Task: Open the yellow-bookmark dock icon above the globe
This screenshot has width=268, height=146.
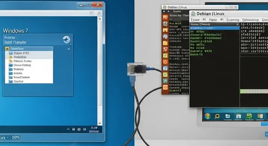Action: (165, 30)
